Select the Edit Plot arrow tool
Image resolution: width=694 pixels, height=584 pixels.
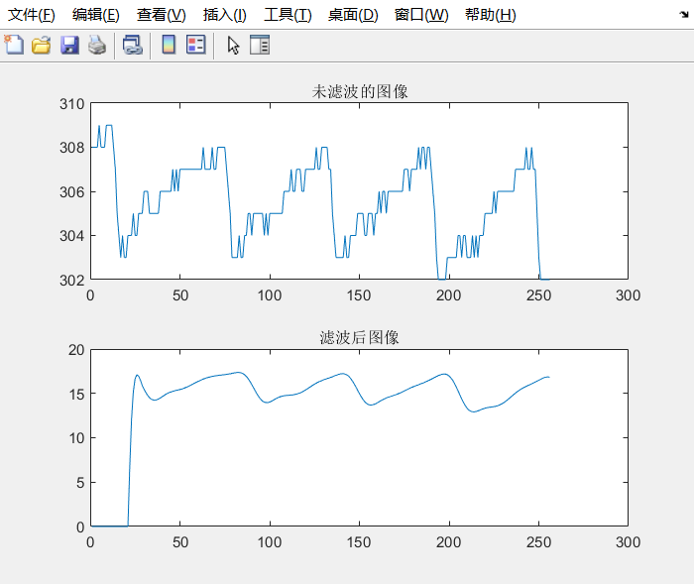coord(233,46)
